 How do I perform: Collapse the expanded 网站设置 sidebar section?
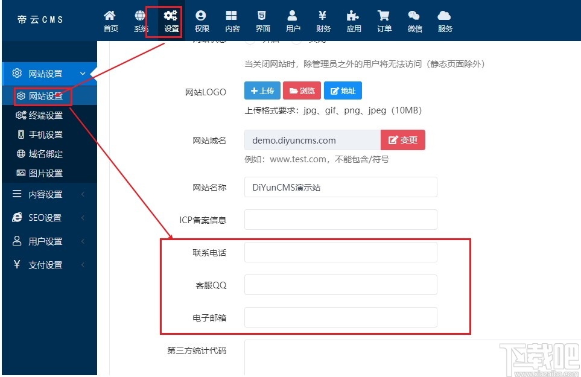48,74
